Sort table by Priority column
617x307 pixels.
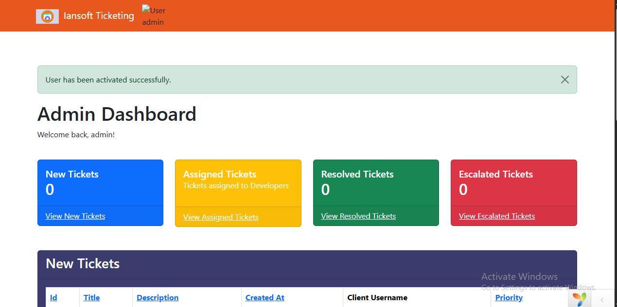tap(509, 298)
